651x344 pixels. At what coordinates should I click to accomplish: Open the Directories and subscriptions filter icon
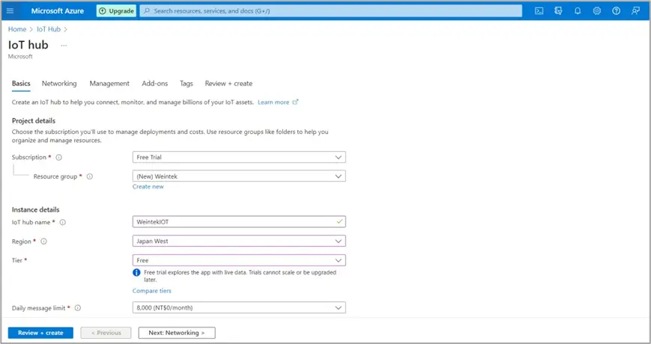click(558, 10)
